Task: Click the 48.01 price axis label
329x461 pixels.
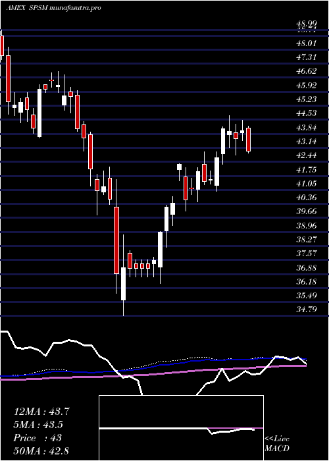Action: coord(307,43)
